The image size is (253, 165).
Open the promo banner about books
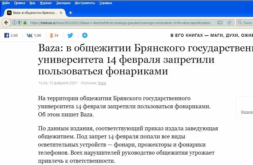[212, 35]
